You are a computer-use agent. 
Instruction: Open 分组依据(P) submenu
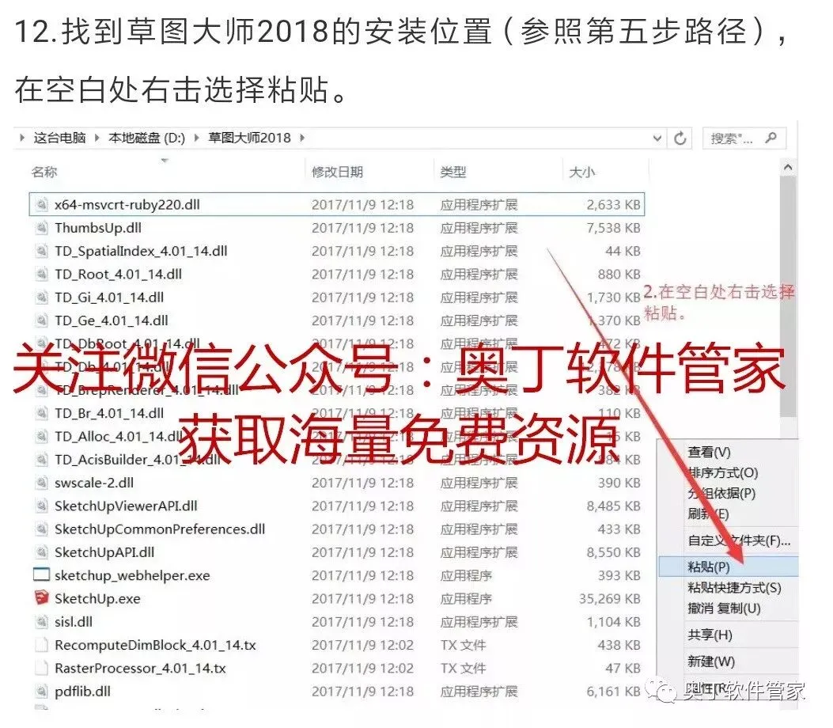[721, 493]
